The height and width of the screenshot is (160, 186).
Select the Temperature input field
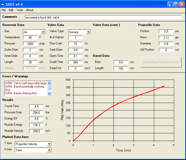(30, 37)
